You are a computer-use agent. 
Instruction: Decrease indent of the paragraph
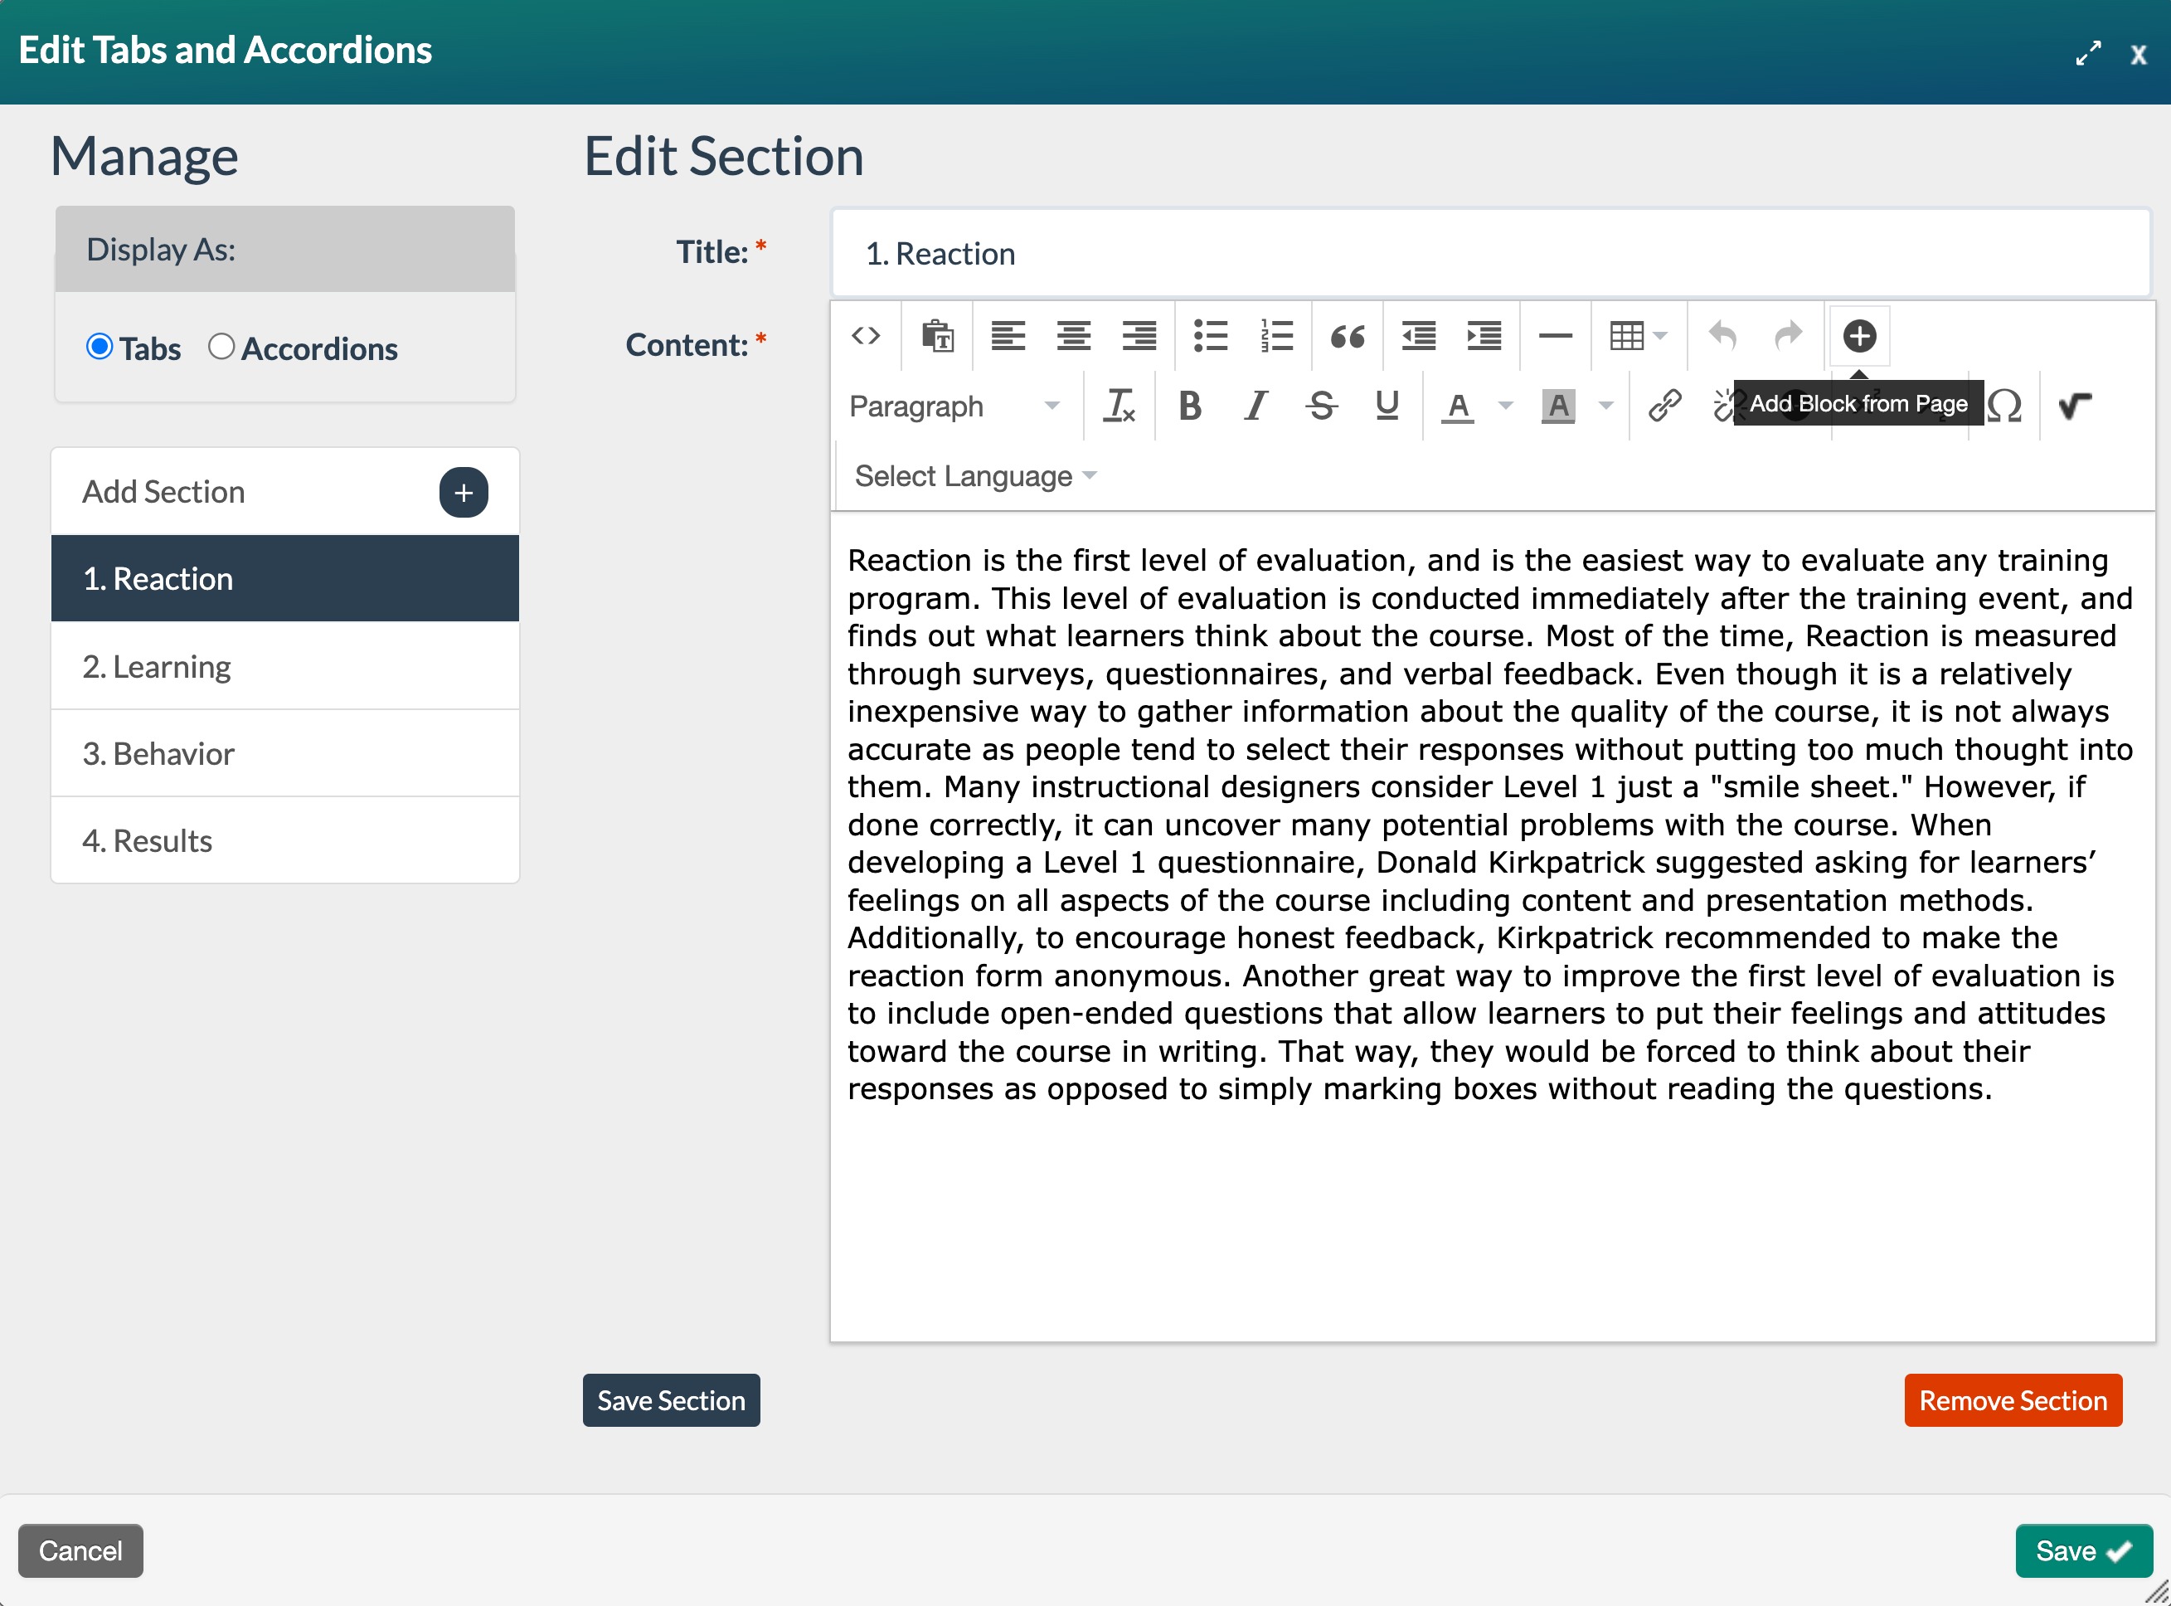(x=1419, y=336)
